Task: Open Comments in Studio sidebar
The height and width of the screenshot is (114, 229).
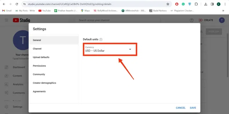Action: coord(15,93)
